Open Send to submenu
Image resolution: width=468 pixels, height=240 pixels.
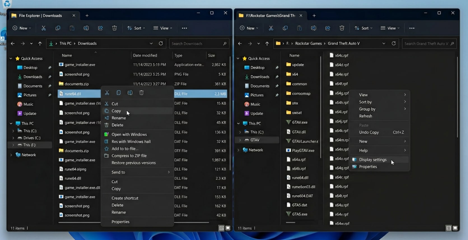[x=138, y=172]
